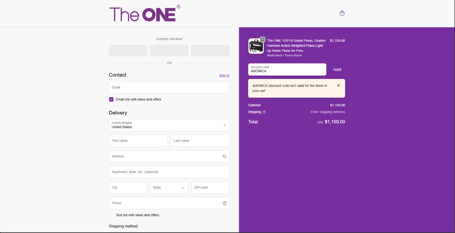Click the Shipping method heading
Screen dimensions: 455x233
pyautogui.click(x=123, y=226)
